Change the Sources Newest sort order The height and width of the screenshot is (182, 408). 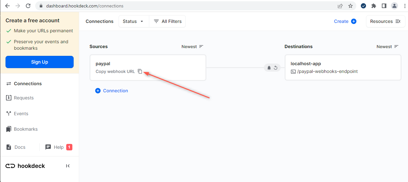click(x=193, y=46)
